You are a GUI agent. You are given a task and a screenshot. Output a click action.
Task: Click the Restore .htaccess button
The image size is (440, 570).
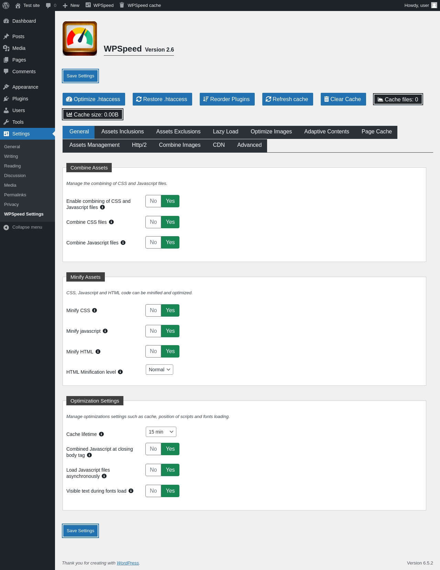click(x=162, y=99)
